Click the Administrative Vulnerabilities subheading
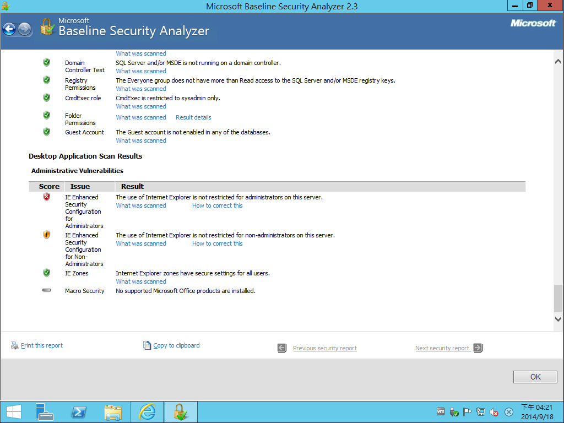Viewport: 564px width, 423px height. tap(77, 171)
